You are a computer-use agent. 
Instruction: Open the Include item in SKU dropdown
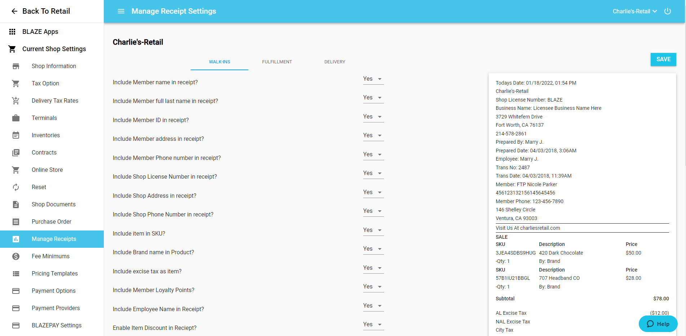(373, 230)
